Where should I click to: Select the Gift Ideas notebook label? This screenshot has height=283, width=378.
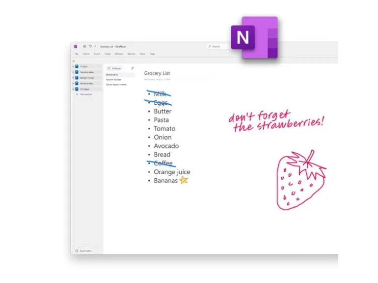tap(84, 89)
